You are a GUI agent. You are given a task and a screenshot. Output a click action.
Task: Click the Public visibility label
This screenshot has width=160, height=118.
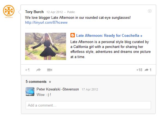click(x=71, y=12)
